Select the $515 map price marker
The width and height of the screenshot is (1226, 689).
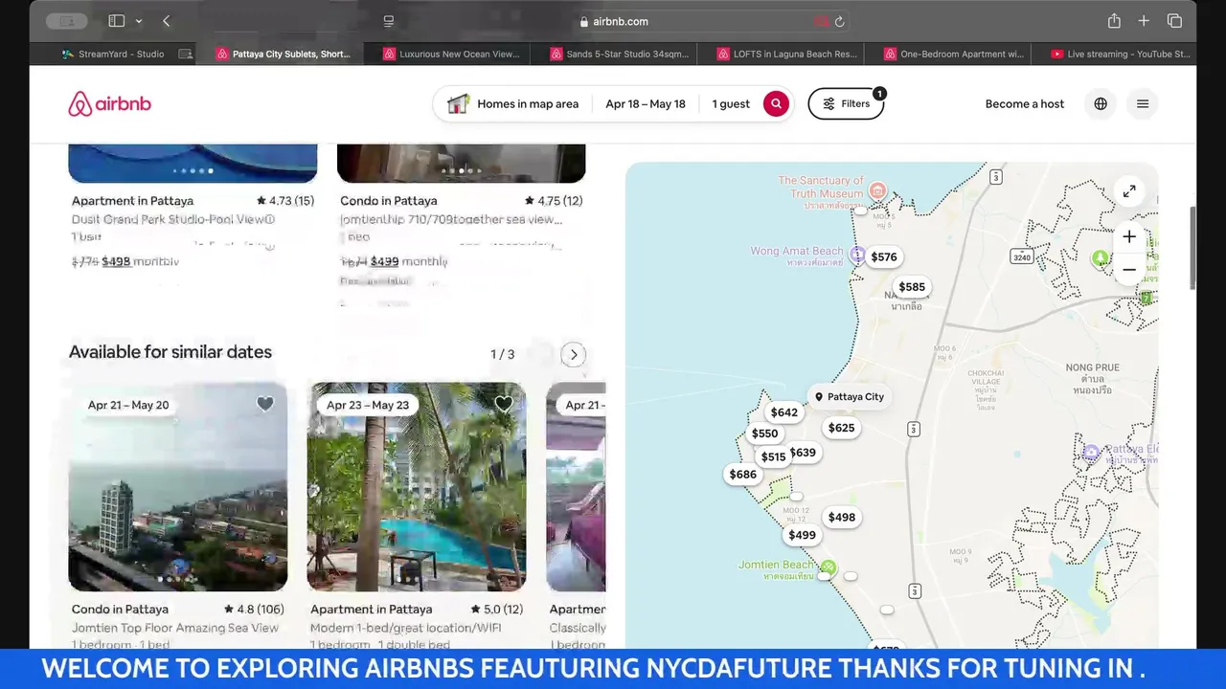tap(772, 457)
